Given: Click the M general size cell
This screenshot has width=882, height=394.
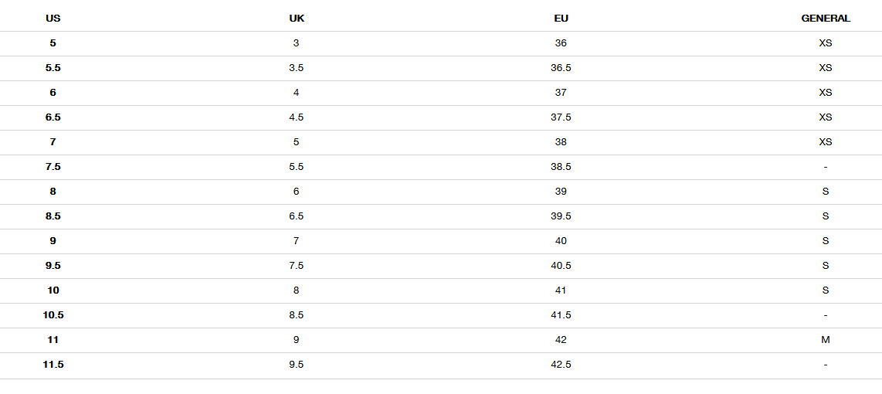Looking at the screenshot, I should (825, 340).
